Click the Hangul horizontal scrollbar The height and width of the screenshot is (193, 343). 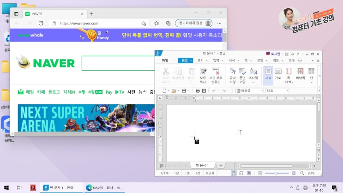point(267,166)
